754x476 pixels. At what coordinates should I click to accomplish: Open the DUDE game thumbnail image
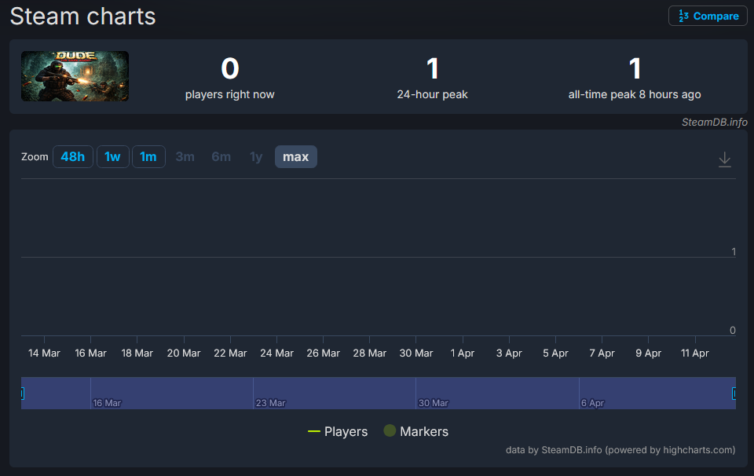(75, 76)
